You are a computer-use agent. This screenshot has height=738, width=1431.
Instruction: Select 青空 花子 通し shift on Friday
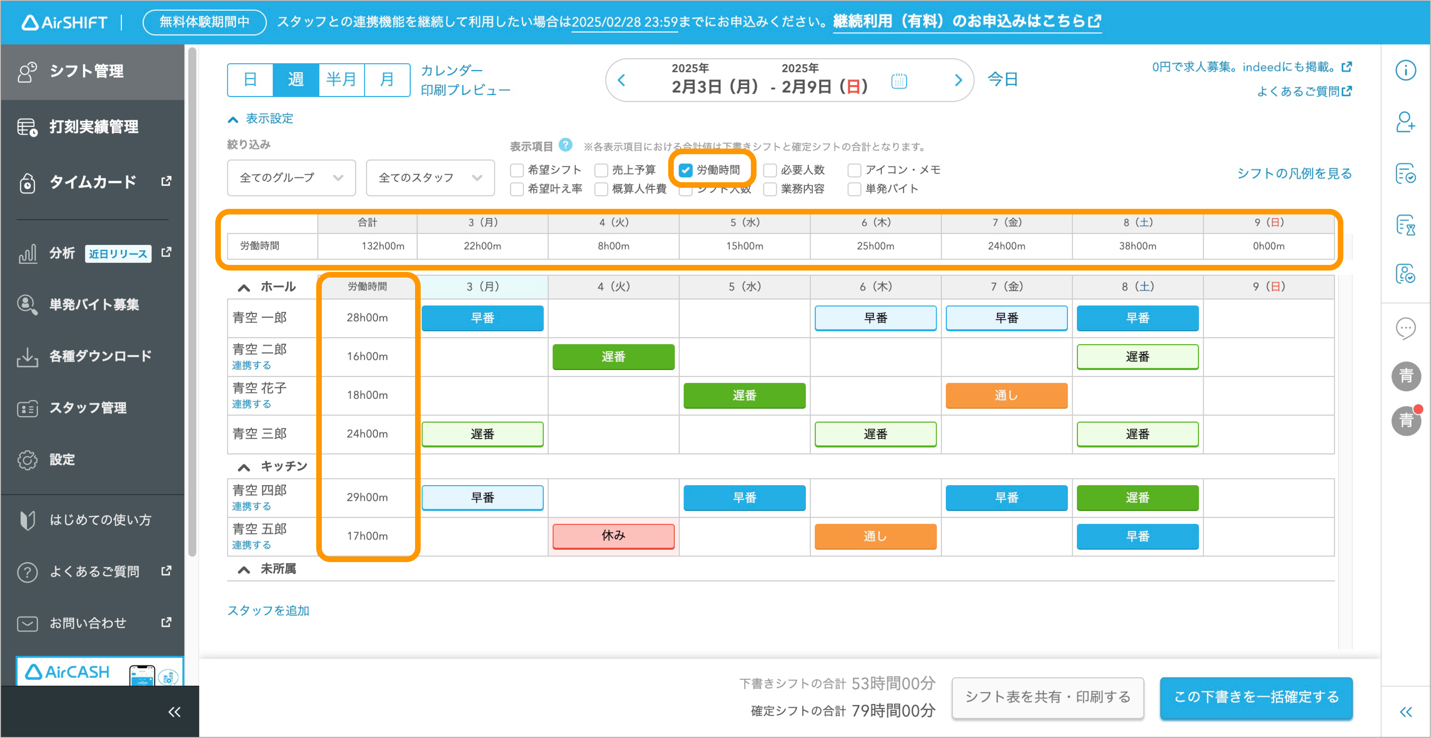(x=1006, y=395)
